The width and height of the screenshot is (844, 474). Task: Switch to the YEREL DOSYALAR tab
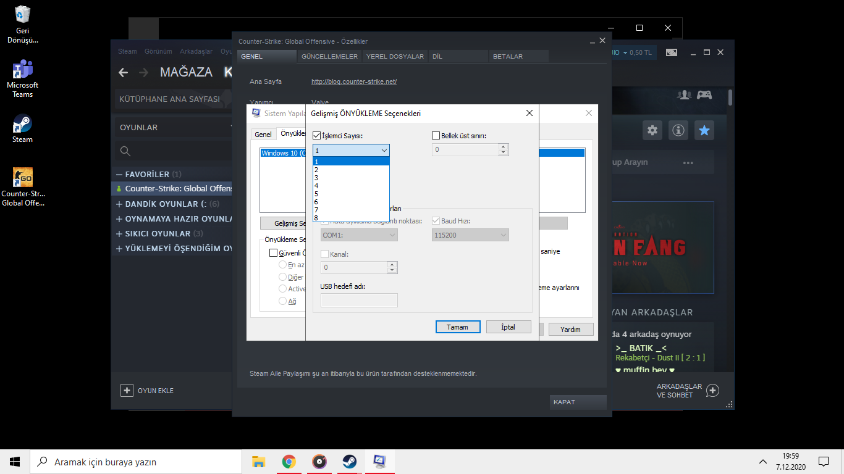(x=395, y=56)
